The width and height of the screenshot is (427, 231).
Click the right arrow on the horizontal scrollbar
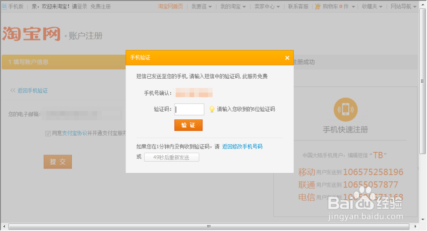coord(415,226)
